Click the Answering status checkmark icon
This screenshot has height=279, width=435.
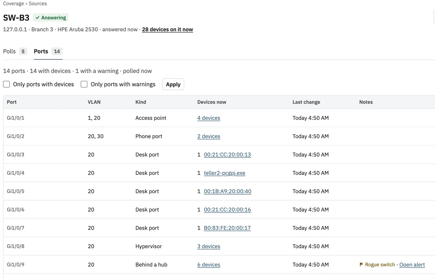pyautogui.click(x=37, y=18)
